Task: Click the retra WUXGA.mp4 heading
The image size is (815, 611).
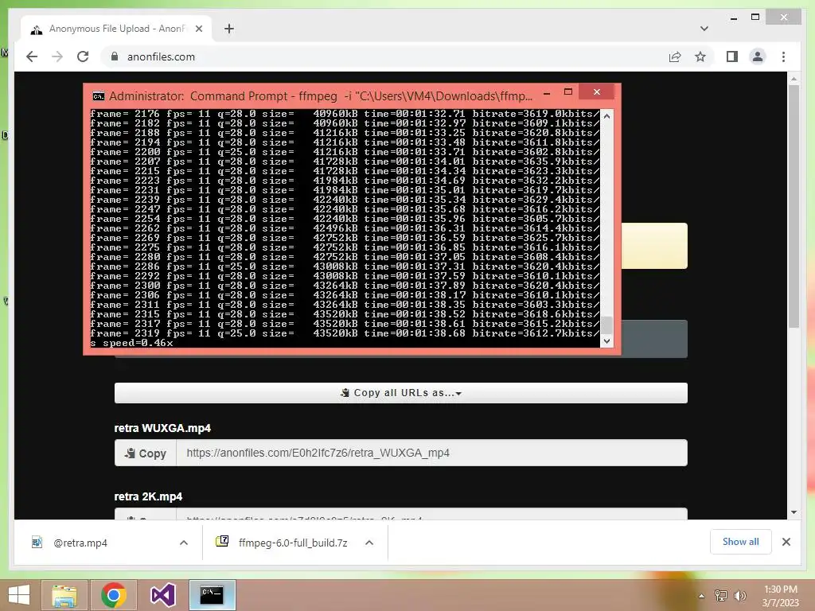Action: 162,428
